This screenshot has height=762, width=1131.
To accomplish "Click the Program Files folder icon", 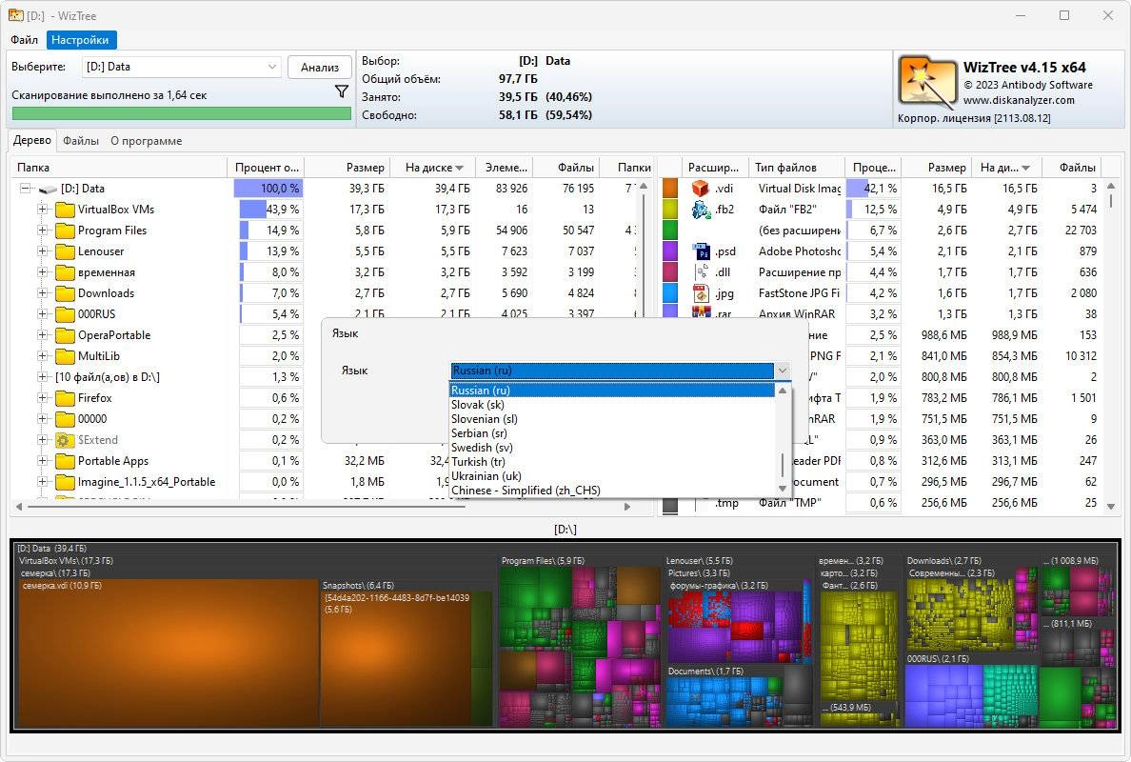I will (x=66, y=231).
